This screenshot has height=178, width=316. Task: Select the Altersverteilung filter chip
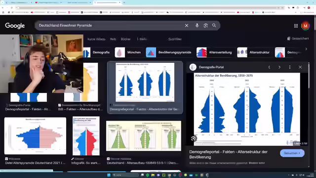click(x=215, y=52)
